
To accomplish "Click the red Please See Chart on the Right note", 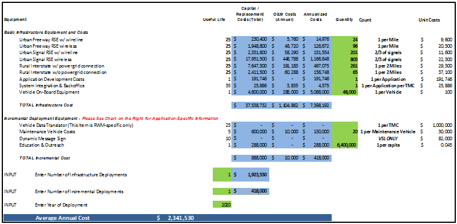I will click(x=150, y=119).
